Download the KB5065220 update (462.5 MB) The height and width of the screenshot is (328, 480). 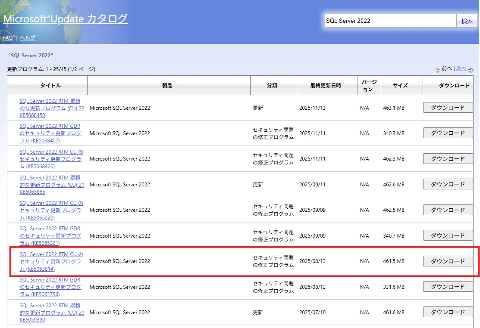click(448, 210)
